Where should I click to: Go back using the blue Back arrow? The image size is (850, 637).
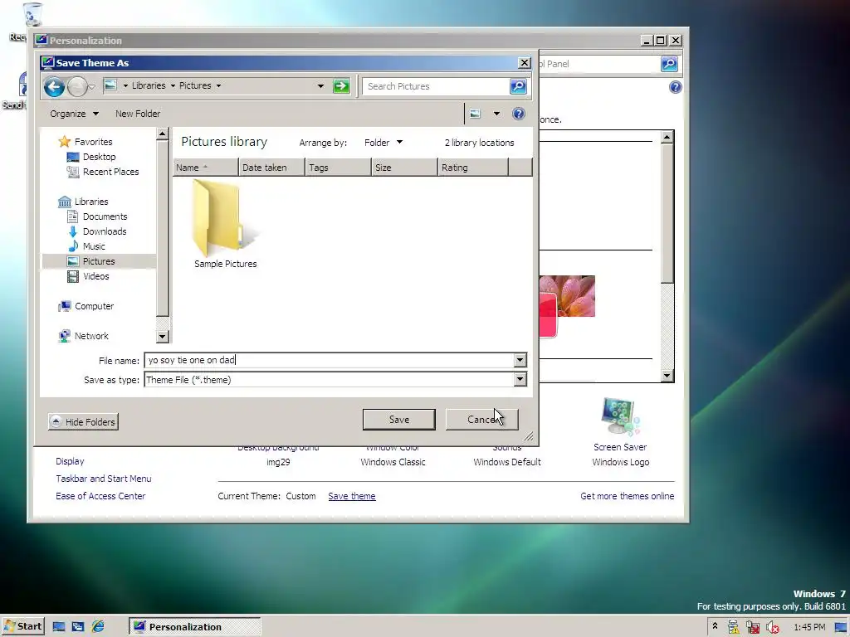pos(54,86)
